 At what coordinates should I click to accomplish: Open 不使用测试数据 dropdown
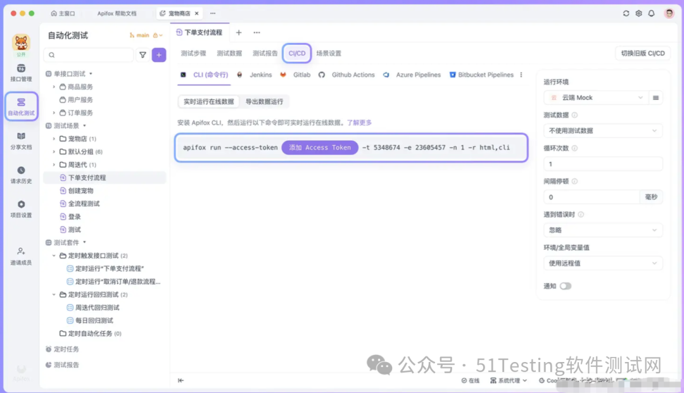click(x=602, y=131)
